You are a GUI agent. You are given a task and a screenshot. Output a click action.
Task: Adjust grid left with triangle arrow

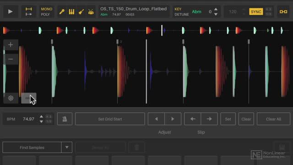(x=156, y=119)
